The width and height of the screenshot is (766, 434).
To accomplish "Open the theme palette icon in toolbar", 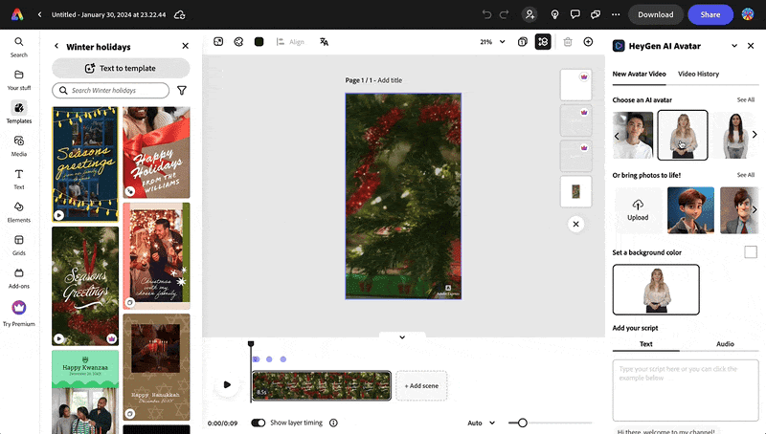I will [x=238, y=42].
